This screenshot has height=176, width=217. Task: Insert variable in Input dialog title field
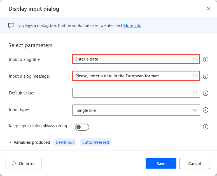coord(195,59)
